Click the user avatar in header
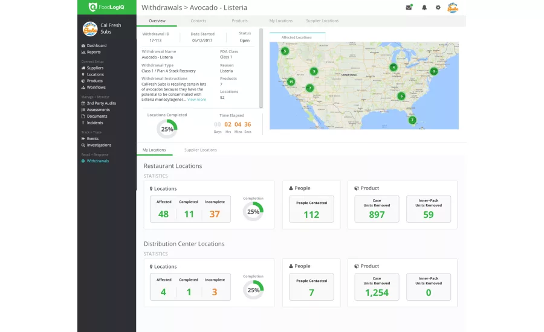 (452, 8)
